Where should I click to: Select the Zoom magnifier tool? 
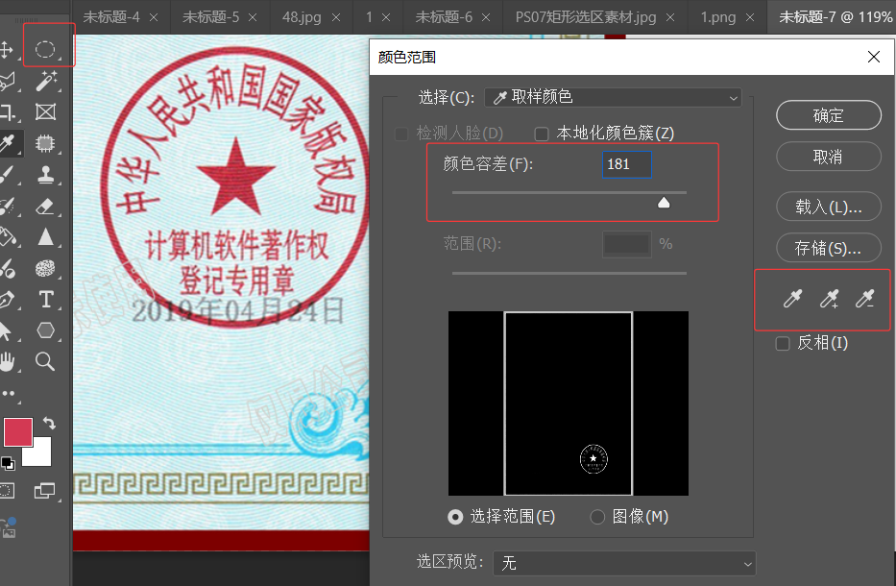pos(45,361)
